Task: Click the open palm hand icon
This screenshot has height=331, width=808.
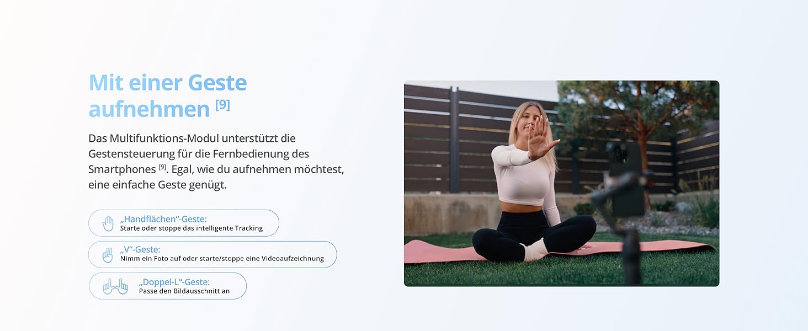Action: point(108,223)
